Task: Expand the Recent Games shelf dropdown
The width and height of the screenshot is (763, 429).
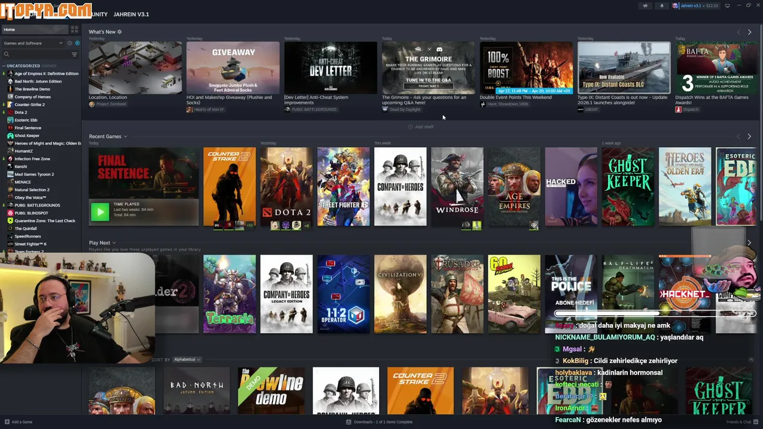Action: coord(125,136)
